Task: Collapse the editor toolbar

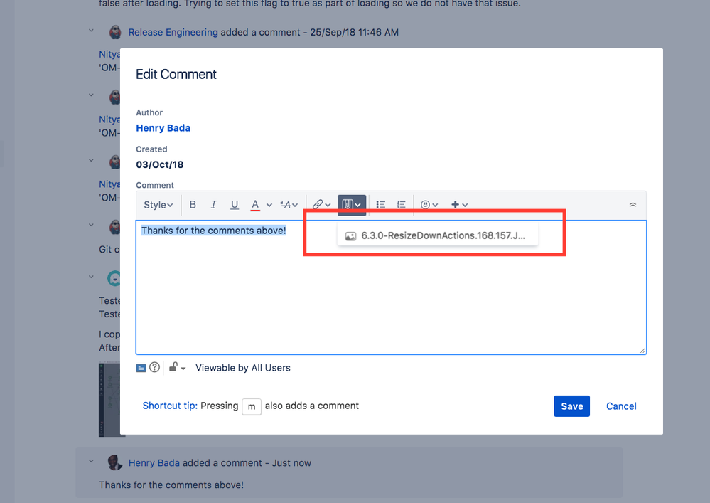Action: 633,205
